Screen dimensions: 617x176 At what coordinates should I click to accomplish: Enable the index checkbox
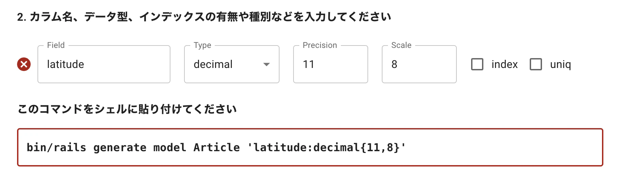(477, 64)
